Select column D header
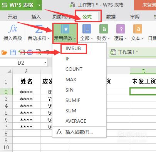The image size is (156, 152). [143, 71]
